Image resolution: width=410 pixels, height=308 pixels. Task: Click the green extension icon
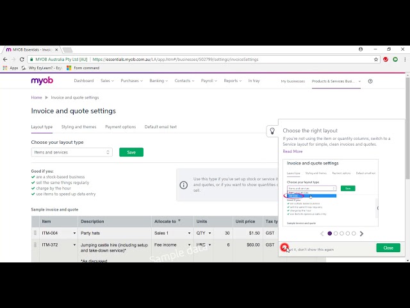[x=395, y=60]
